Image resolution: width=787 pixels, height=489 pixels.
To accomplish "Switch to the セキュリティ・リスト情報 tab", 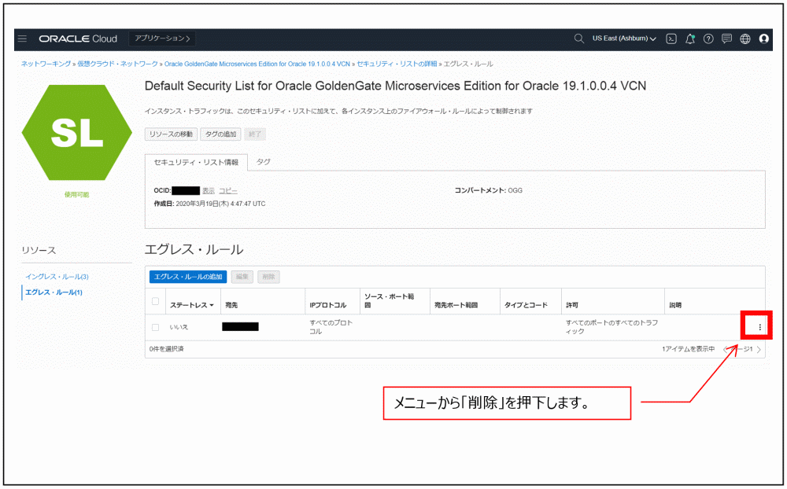I will tap(196, 162).
